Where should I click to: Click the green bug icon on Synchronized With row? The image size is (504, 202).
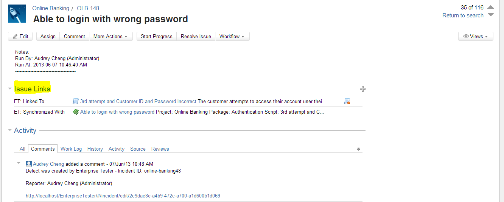(76, 112)
